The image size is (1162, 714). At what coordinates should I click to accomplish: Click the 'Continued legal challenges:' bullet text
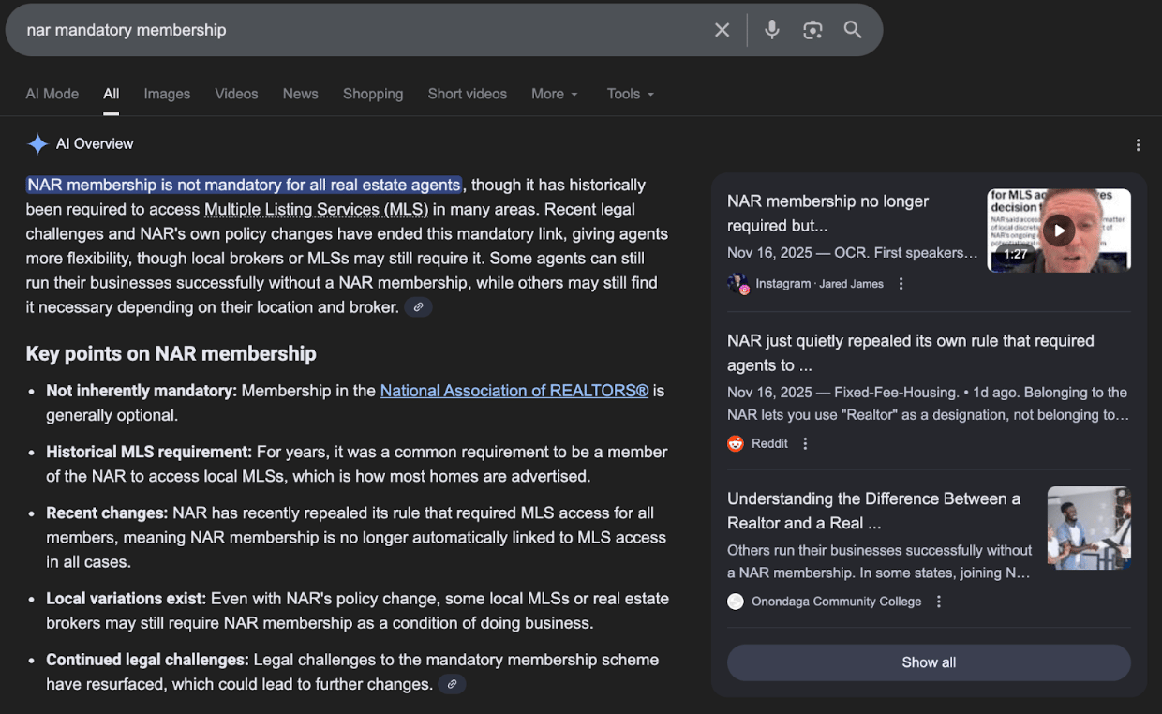(148, 660)
